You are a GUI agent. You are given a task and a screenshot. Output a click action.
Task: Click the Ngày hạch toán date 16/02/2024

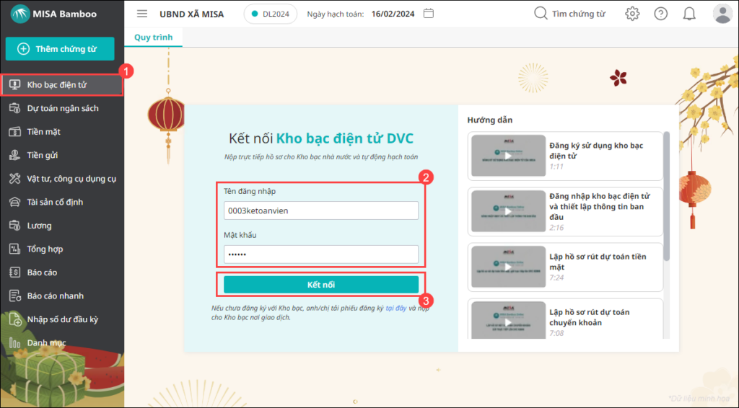[393, 14]
